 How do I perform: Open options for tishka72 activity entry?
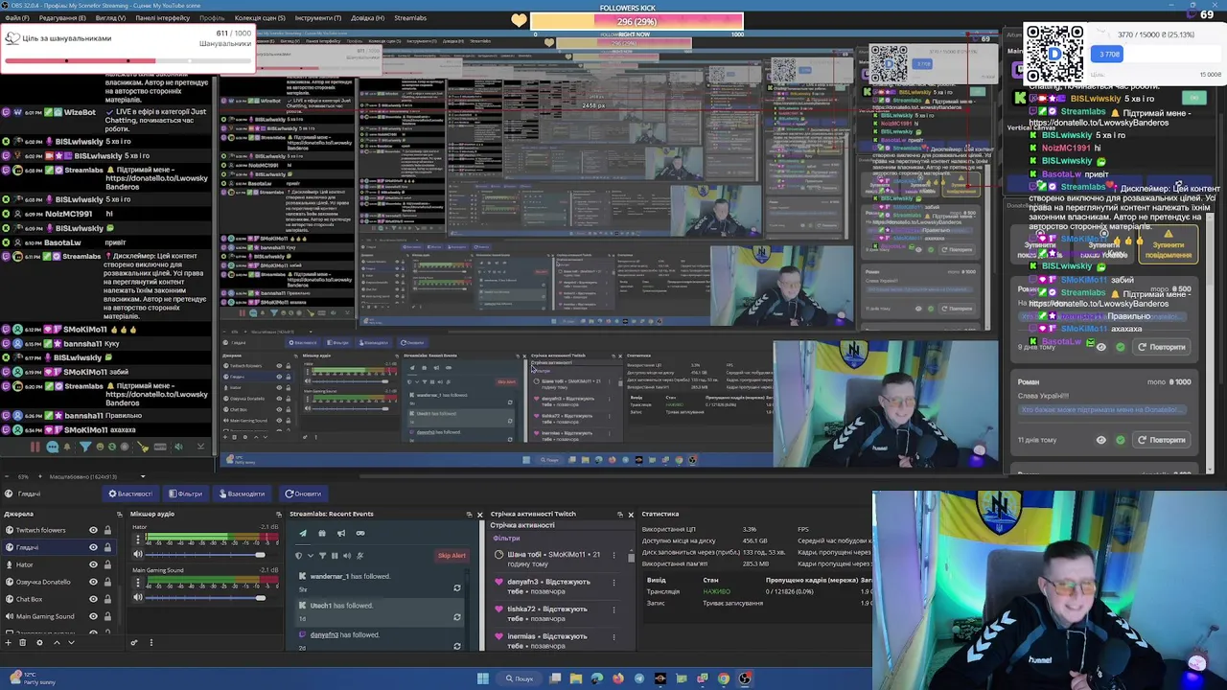coord(614,609)
